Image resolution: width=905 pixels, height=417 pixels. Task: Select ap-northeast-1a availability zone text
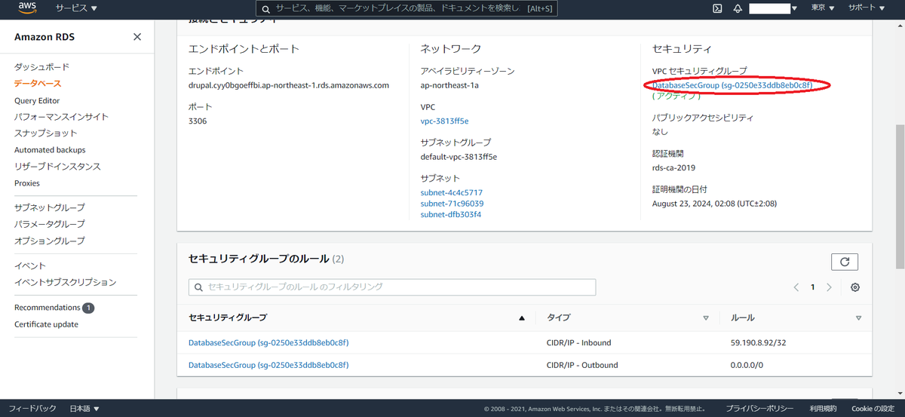tap(449, 85)
